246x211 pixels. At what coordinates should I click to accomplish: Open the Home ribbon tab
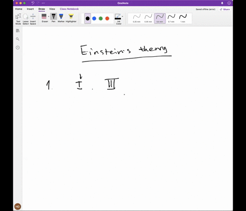pyautogui.click(x=18, y=9)
